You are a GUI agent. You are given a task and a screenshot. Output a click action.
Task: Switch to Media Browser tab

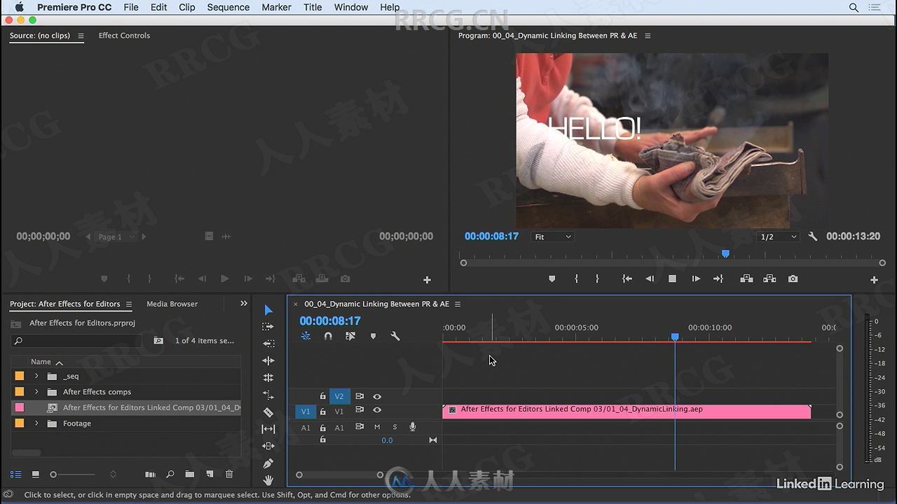[x=172, y=304]
